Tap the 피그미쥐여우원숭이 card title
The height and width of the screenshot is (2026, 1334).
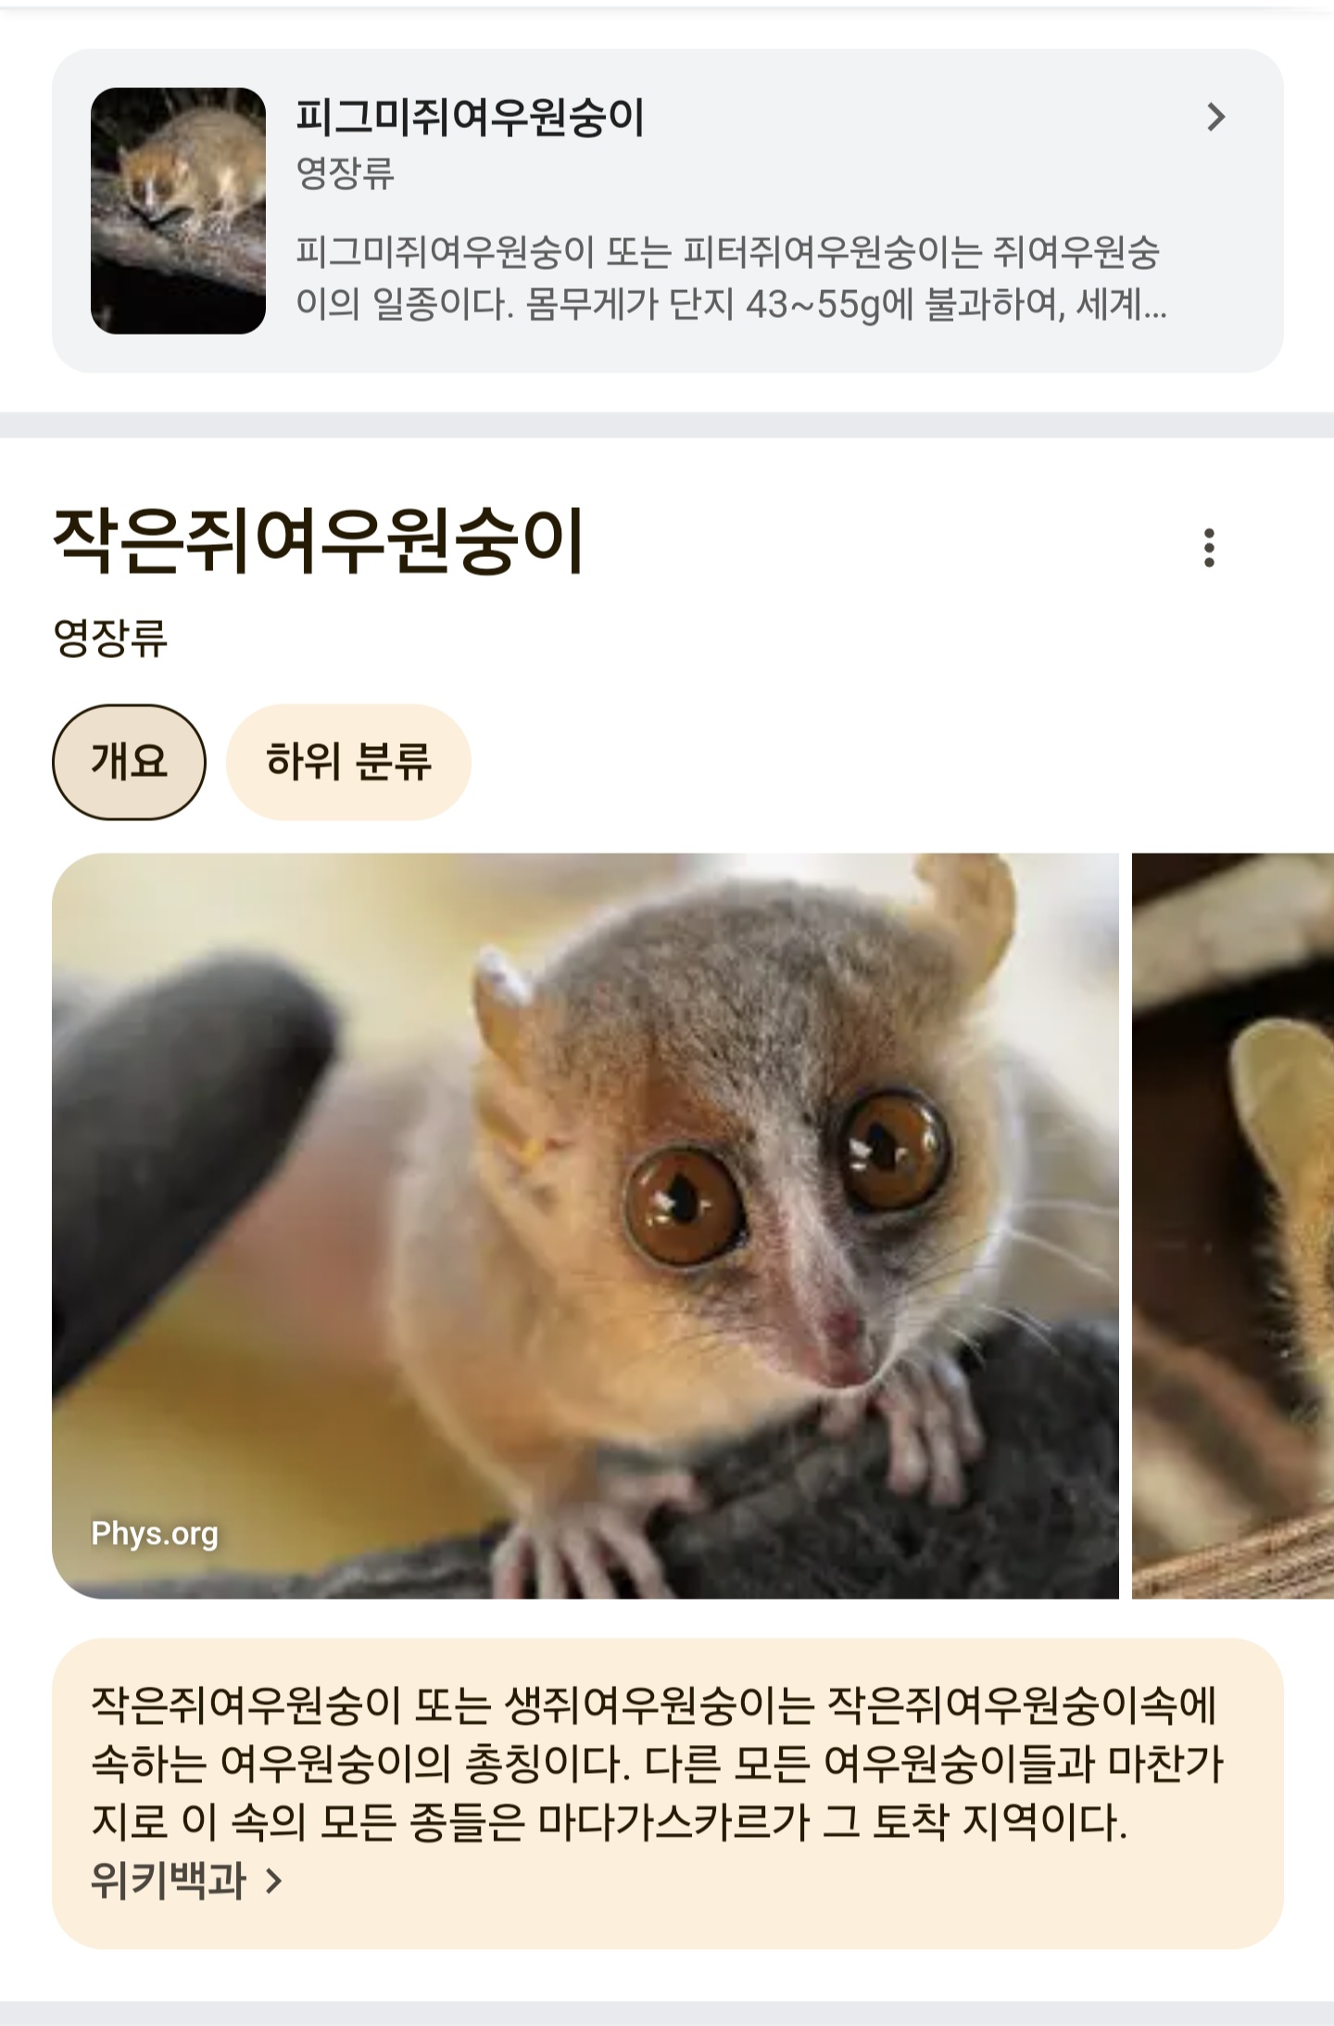(x=470, y=117)
